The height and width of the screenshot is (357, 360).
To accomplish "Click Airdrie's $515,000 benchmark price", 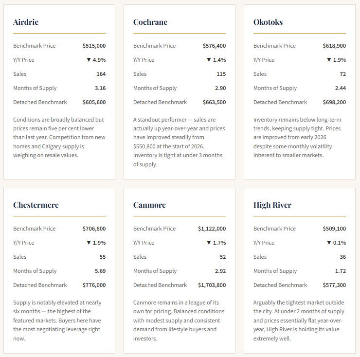I will (x=94, y=46).
